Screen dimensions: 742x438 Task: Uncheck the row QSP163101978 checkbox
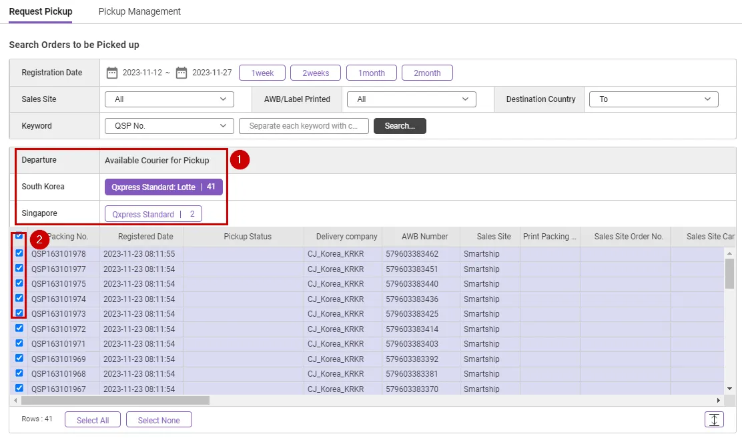pos(19,253)
